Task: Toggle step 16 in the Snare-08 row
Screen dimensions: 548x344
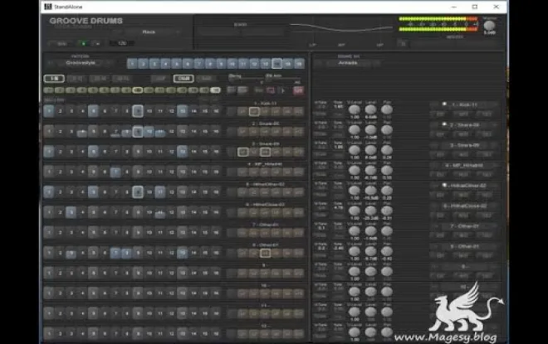Action: point(216,131)
